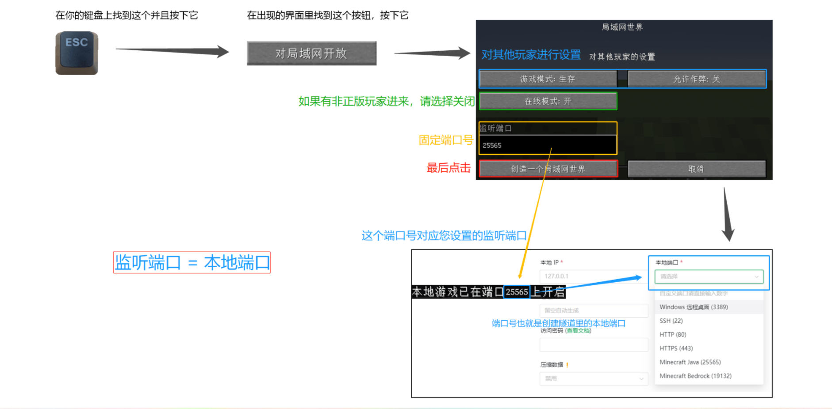
Task: Click the ESC key image
Action: 77,53
